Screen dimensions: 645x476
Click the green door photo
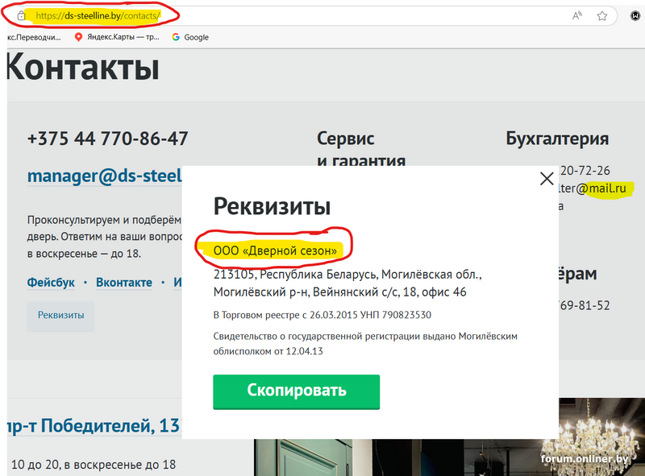coord(313,457)
